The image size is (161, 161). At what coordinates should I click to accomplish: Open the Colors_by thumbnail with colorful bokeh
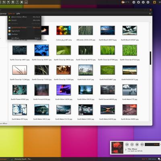tap(64, 30)
